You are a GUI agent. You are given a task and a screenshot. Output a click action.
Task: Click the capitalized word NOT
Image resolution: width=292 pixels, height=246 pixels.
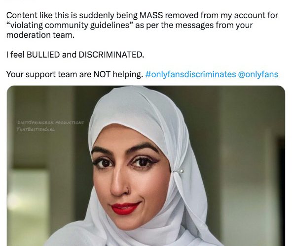[102, 74]
